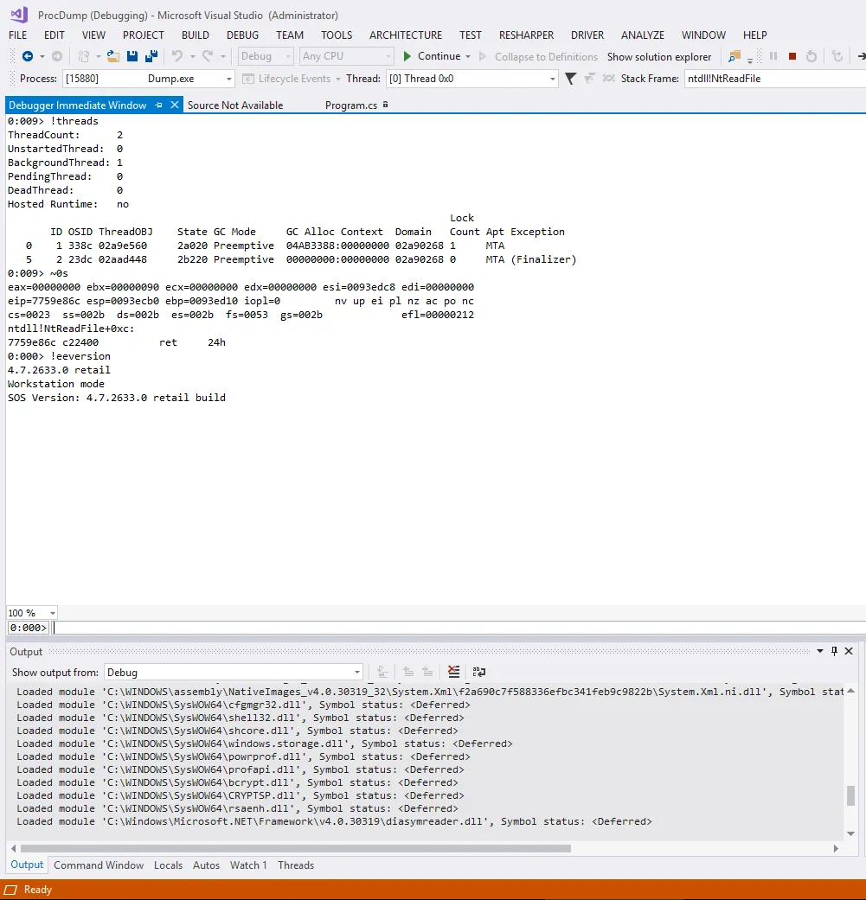Viewport: 866px width, 900px height.
Task: Click the Show solution explorer button
Action: pyautogui.click(x=659, y=56)
